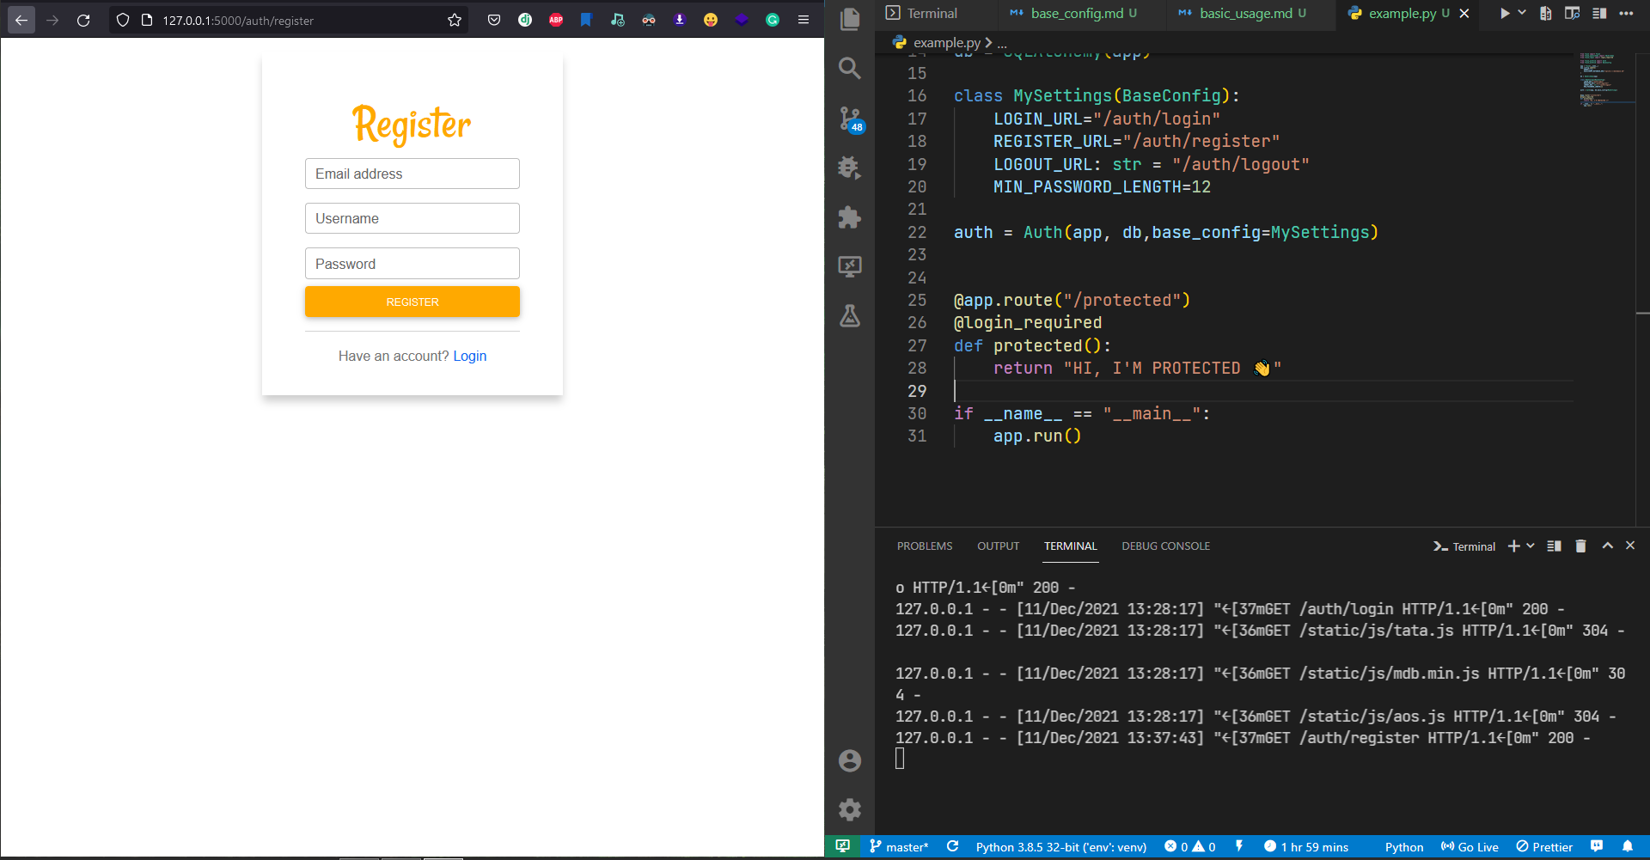1650x860 pixels.
Task: Open the Testing flask view
Action: click(x=850, y=316)
